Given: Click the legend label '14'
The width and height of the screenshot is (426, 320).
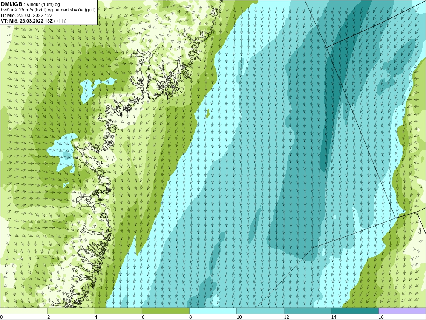Looking at the screenshot, I should (x=334, y=317).
